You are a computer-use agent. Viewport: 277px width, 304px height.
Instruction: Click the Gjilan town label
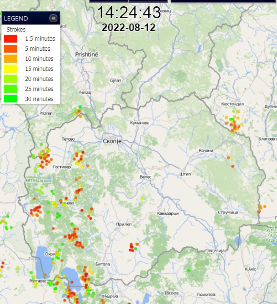pyautogui.click(x=115, y=80)
